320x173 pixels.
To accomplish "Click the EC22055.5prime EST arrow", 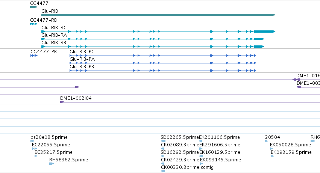I will [x=35, y=149].
